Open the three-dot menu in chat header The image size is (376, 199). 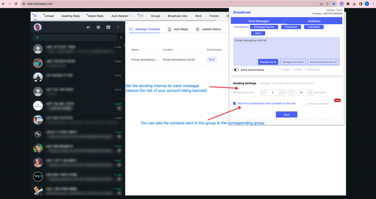point(118,27)
